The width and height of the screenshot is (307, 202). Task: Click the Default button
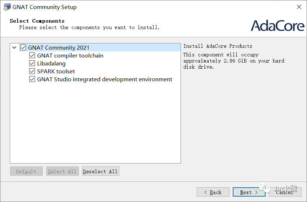pos(26,171)
